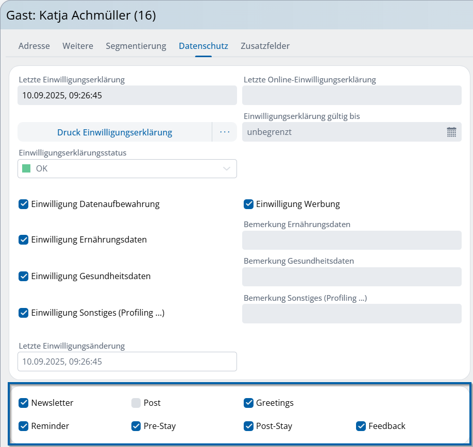Click the Bemerkung Ernährungsdaten text field
Image resolution: width=473 pixels, height=447 pixels.
click(351, 240)
